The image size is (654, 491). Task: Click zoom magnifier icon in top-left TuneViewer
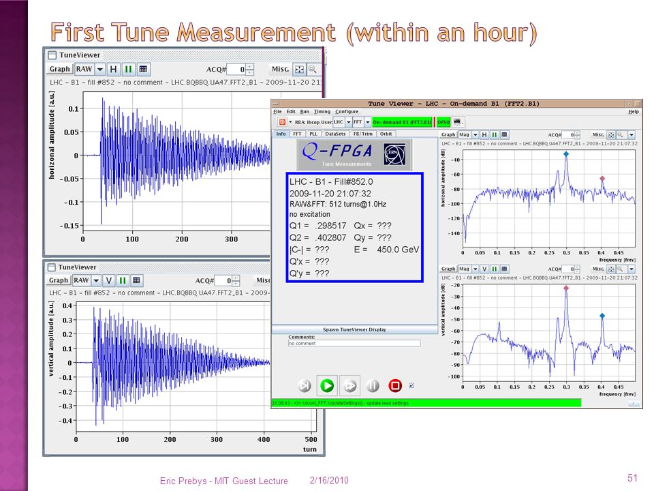pos(313,70)
